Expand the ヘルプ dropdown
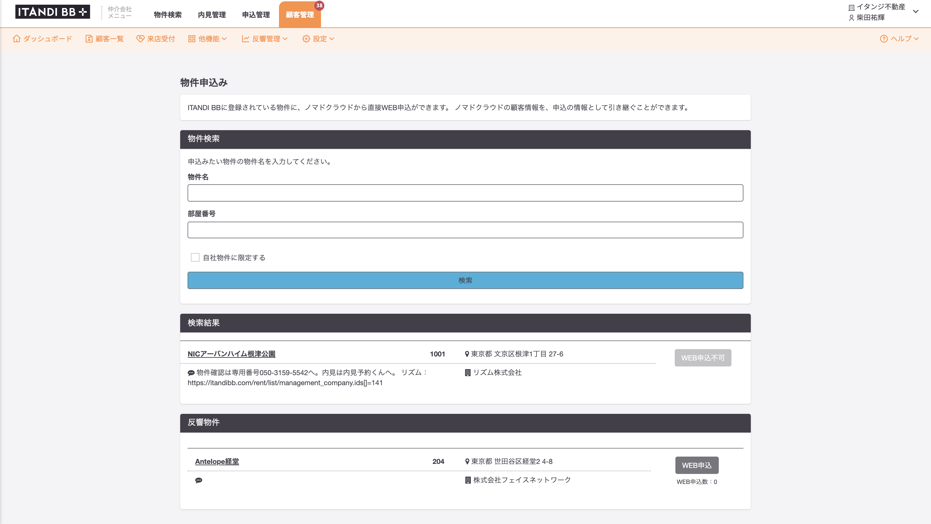 (x=899, y=39)
